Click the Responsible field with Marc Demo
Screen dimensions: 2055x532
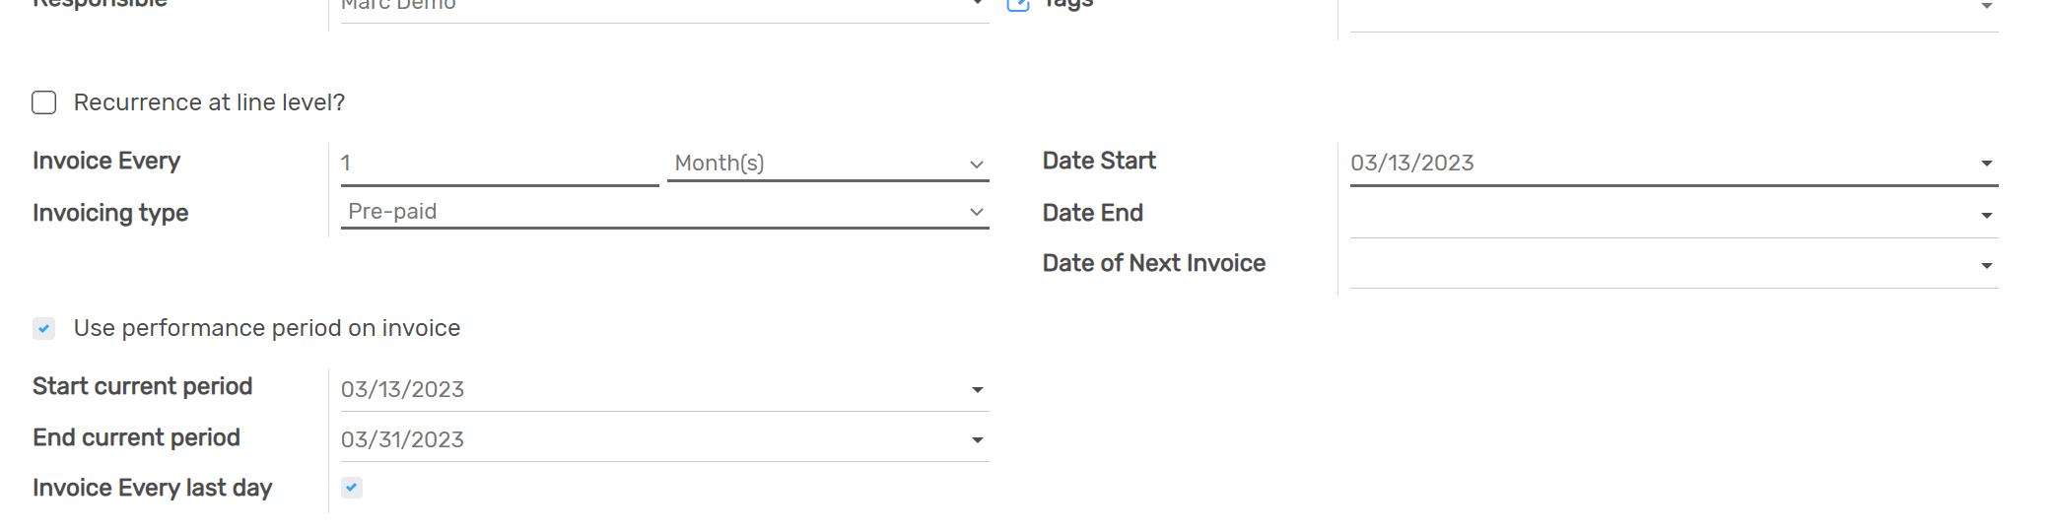pos(651,6)
